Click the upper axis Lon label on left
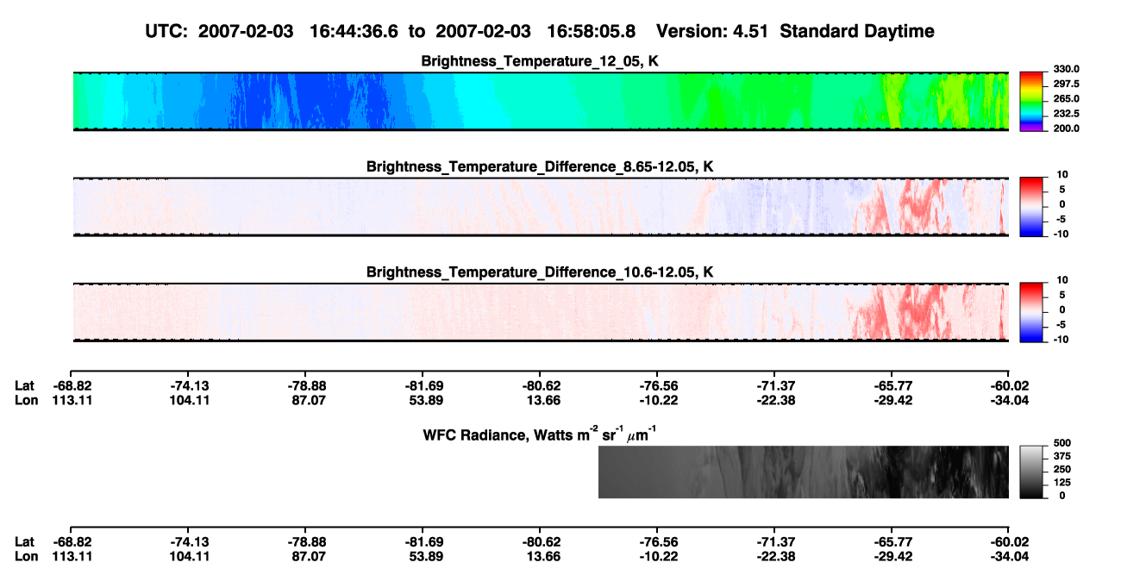The width and height of the screenshot is (1121, 575). tap(27, 400)
